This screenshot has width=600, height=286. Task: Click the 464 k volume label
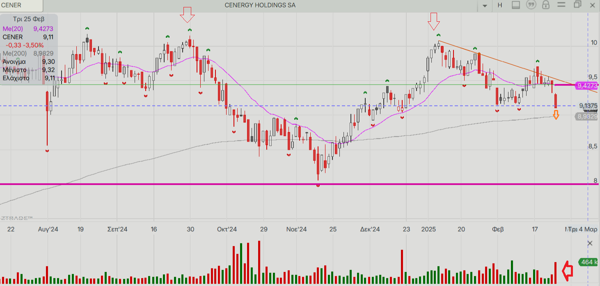(x=588, y=262)
